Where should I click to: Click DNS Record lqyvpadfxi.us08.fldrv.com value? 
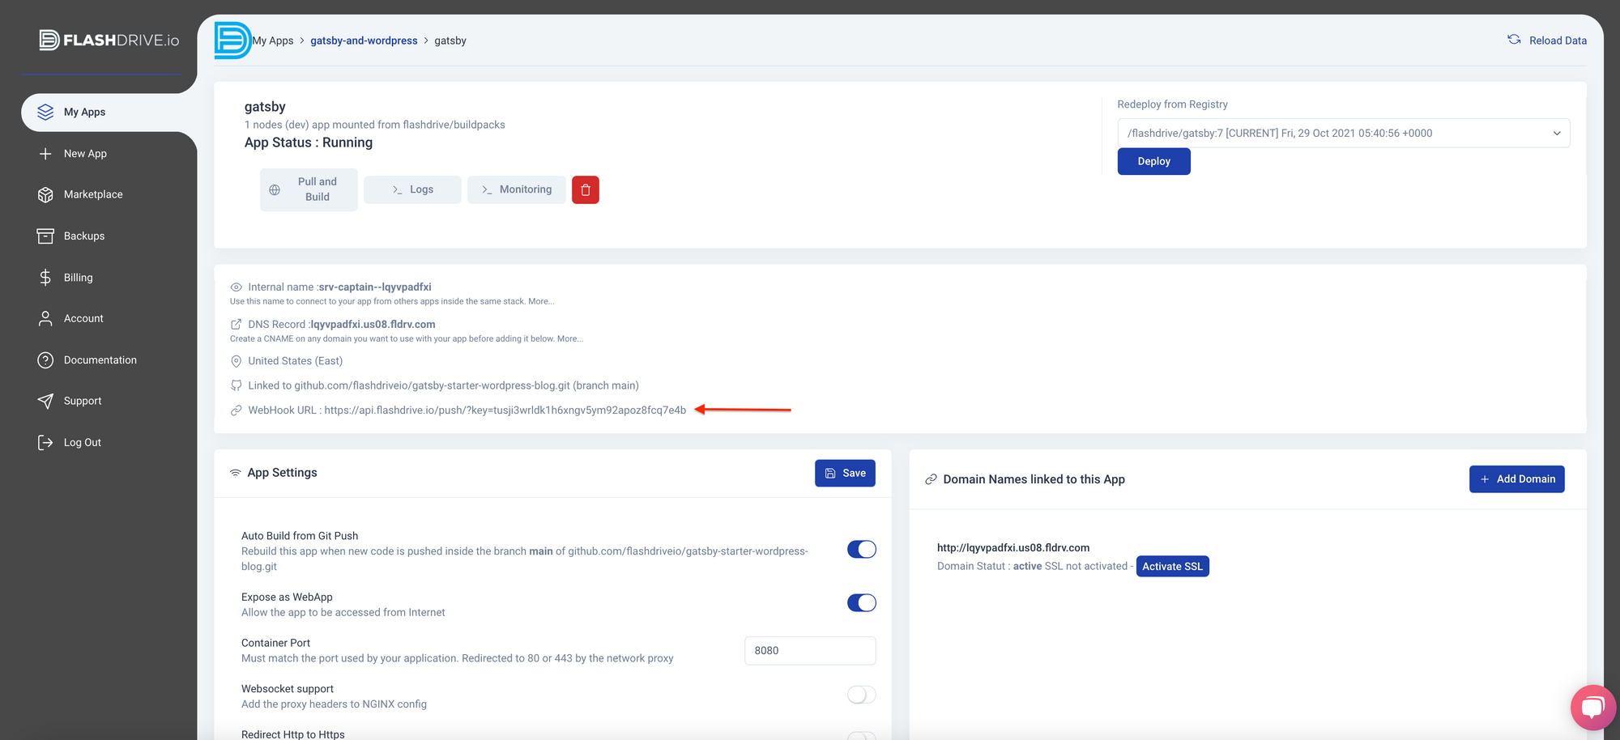373,325
